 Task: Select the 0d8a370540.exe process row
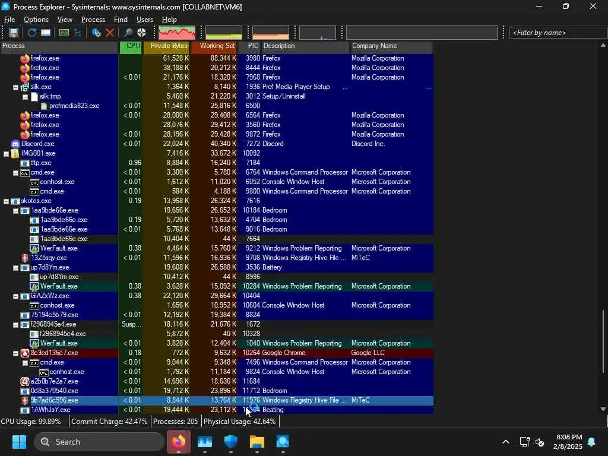tap(217, 391)
